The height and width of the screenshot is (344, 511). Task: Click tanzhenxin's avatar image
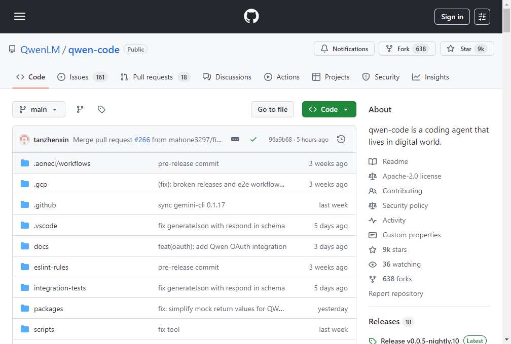pyautogui.click(x=24, y=140)
